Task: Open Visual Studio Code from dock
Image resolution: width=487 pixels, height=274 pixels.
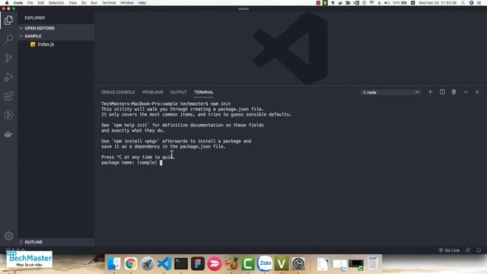Action: tap(164, 264)
